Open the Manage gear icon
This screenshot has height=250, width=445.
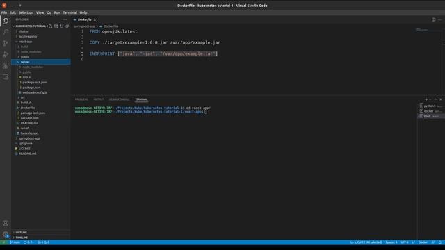(6, 235)
